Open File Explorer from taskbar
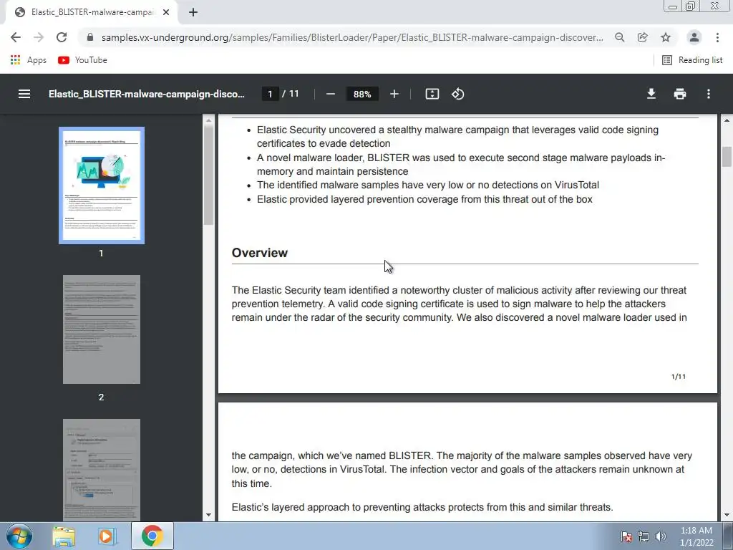 point(64,536)
